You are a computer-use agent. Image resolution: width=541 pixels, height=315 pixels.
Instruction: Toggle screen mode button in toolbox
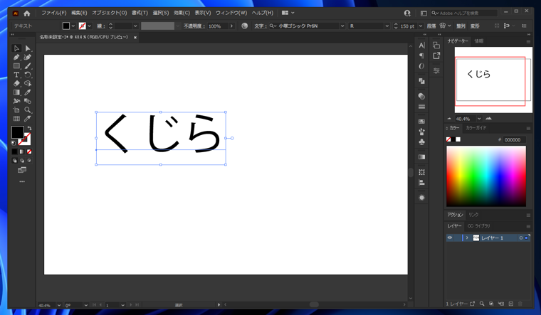22,170
